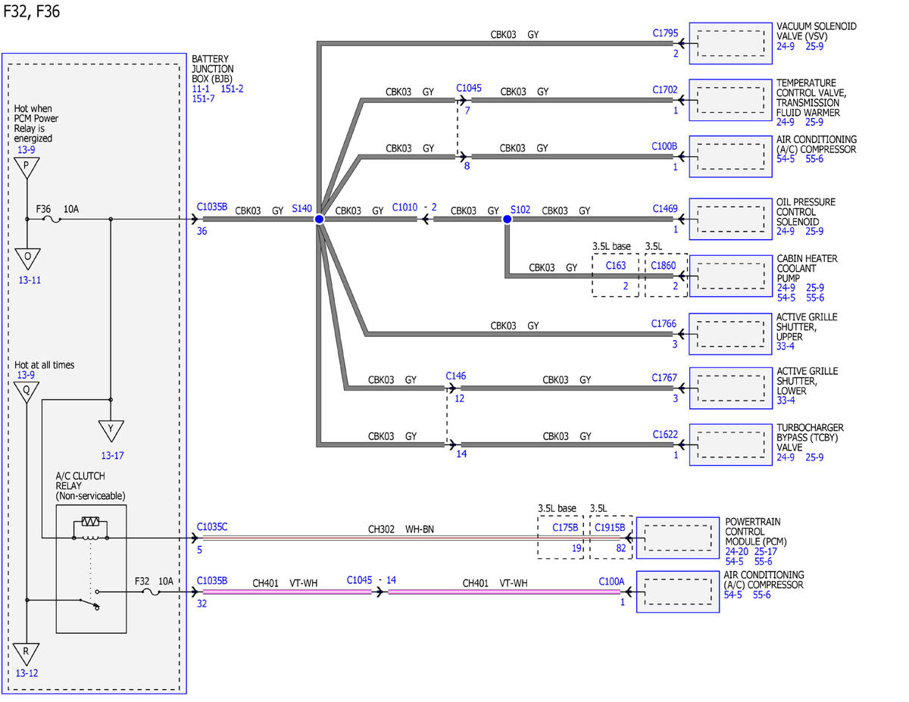Click connector label C1860
The height and width of the screenshot is (702, 909).
point(662,266)
